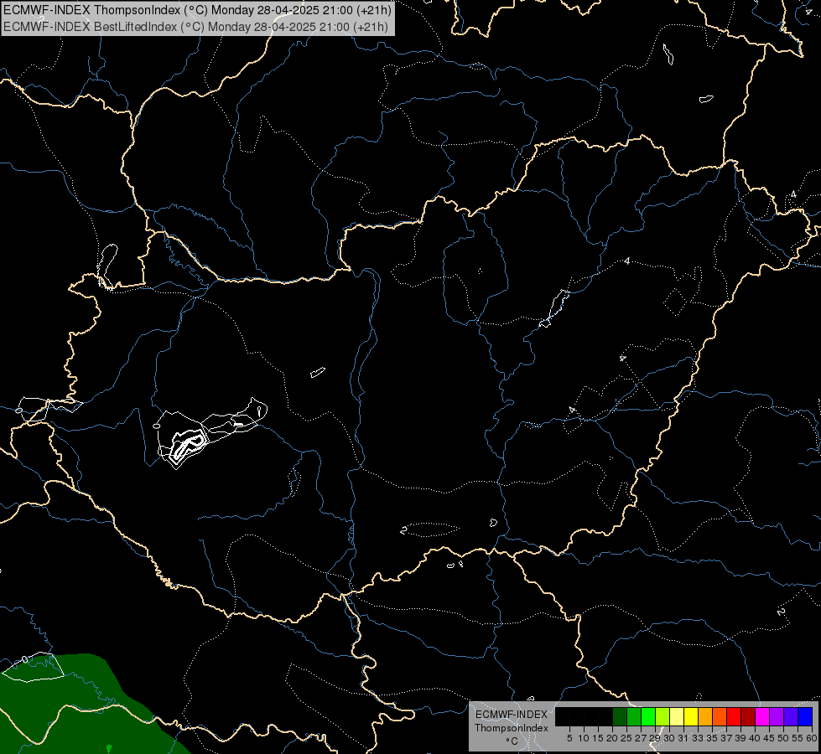Pick the purple 45-50 legend swatch
Screen dimensions: 821x754
(777, 716)
